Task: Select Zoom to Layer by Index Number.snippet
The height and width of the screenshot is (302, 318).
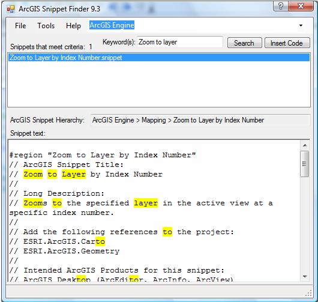Action: (159, 58)
